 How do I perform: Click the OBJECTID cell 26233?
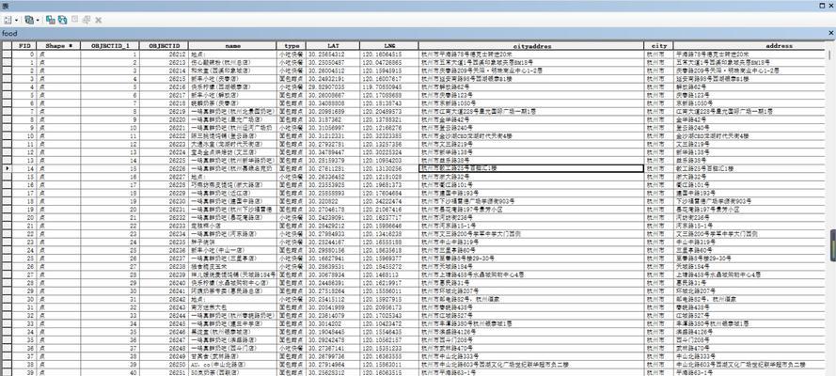(x=164, y=226)
